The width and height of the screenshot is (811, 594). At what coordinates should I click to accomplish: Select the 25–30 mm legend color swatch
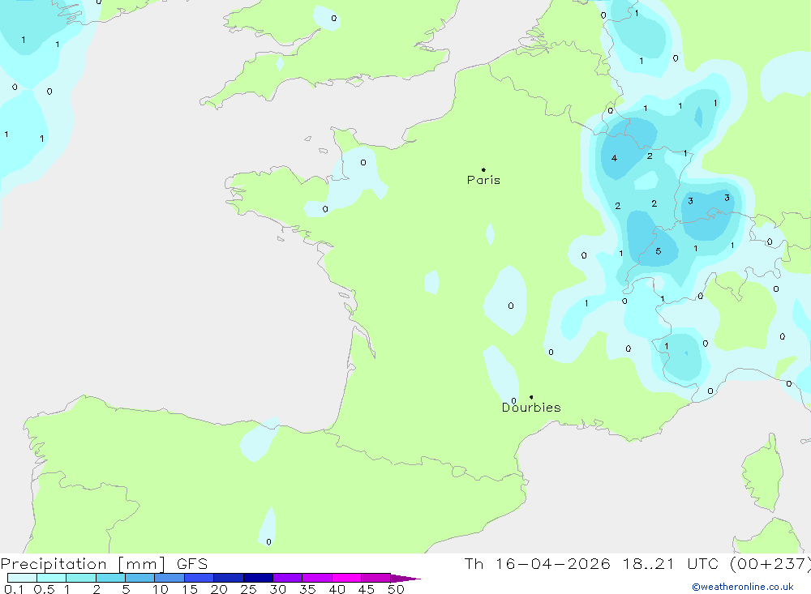258,578
